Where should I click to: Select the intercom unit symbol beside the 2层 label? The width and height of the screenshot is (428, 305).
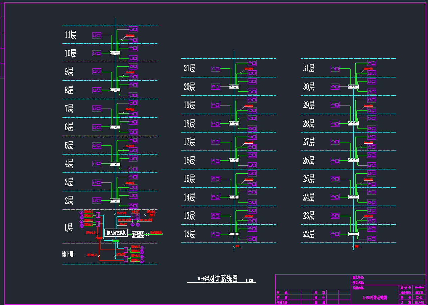(x=97, y=201)
